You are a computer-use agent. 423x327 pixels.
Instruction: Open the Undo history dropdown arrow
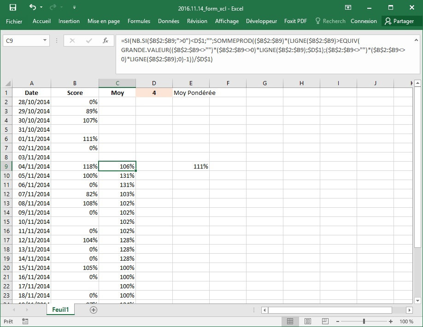[41, 7]
